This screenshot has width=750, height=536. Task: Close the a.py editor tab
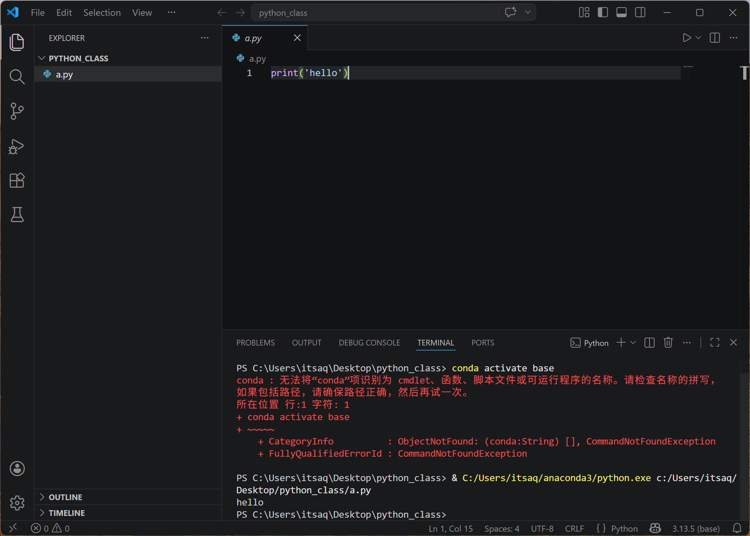pyautogui.click(x=297, y=38)
